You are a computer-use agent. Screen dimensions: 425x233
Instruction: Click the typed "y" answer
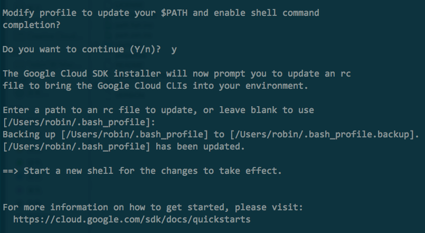pos(174,49)
